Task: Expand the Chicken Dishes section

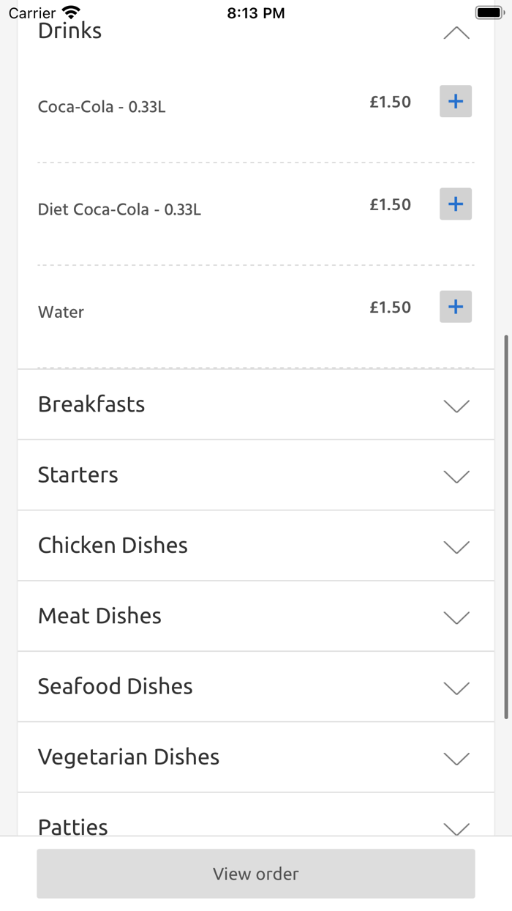Action: click(456, 546)
